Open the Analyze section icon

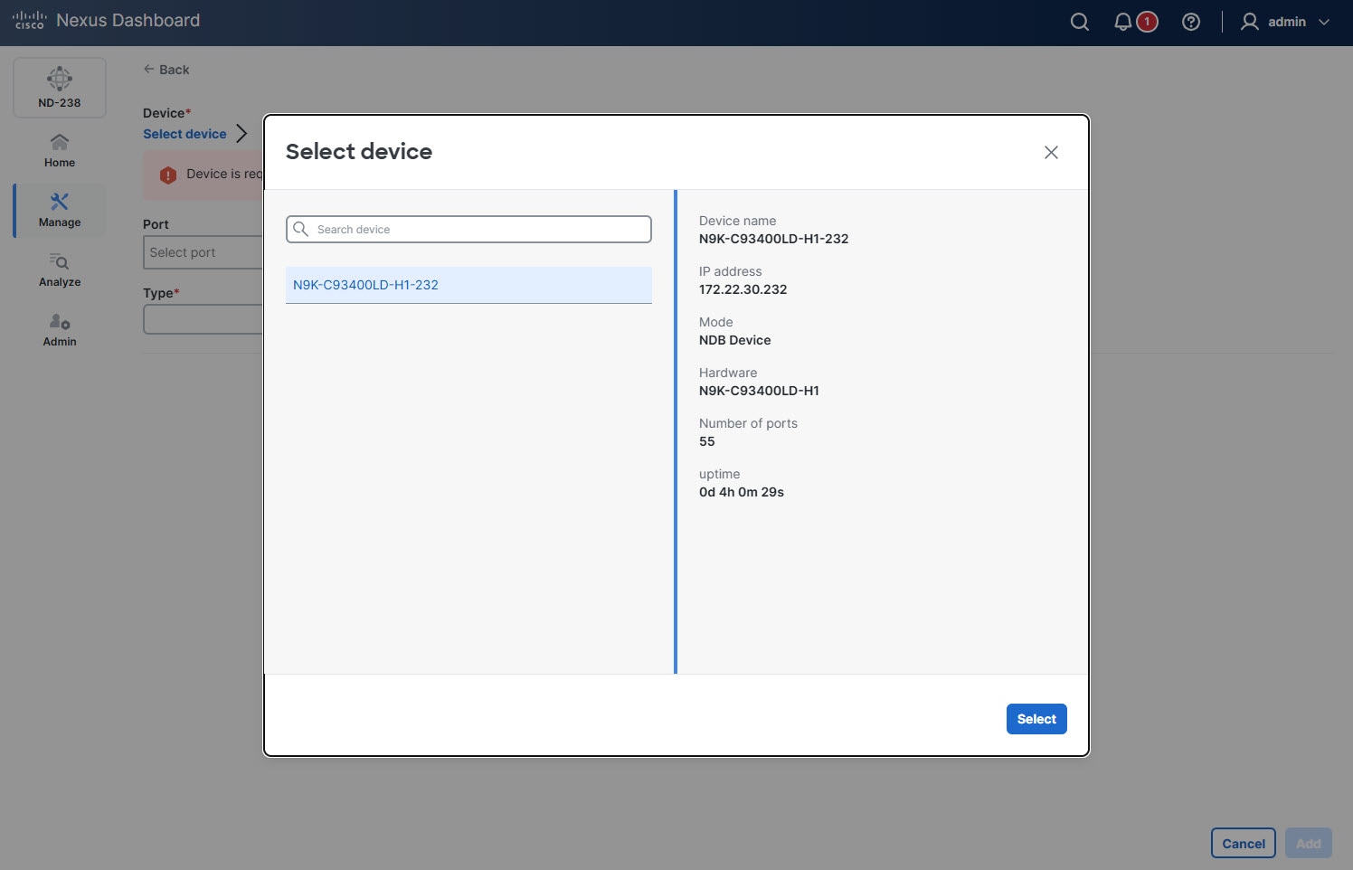(x=59, y=262)
